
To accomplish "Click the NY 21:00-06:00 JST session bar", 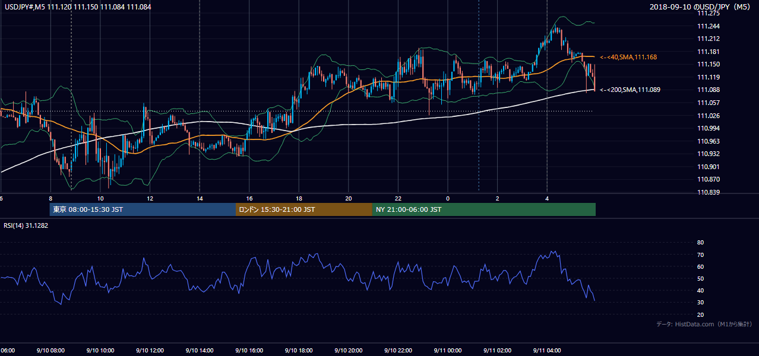I will click(484, 209).
